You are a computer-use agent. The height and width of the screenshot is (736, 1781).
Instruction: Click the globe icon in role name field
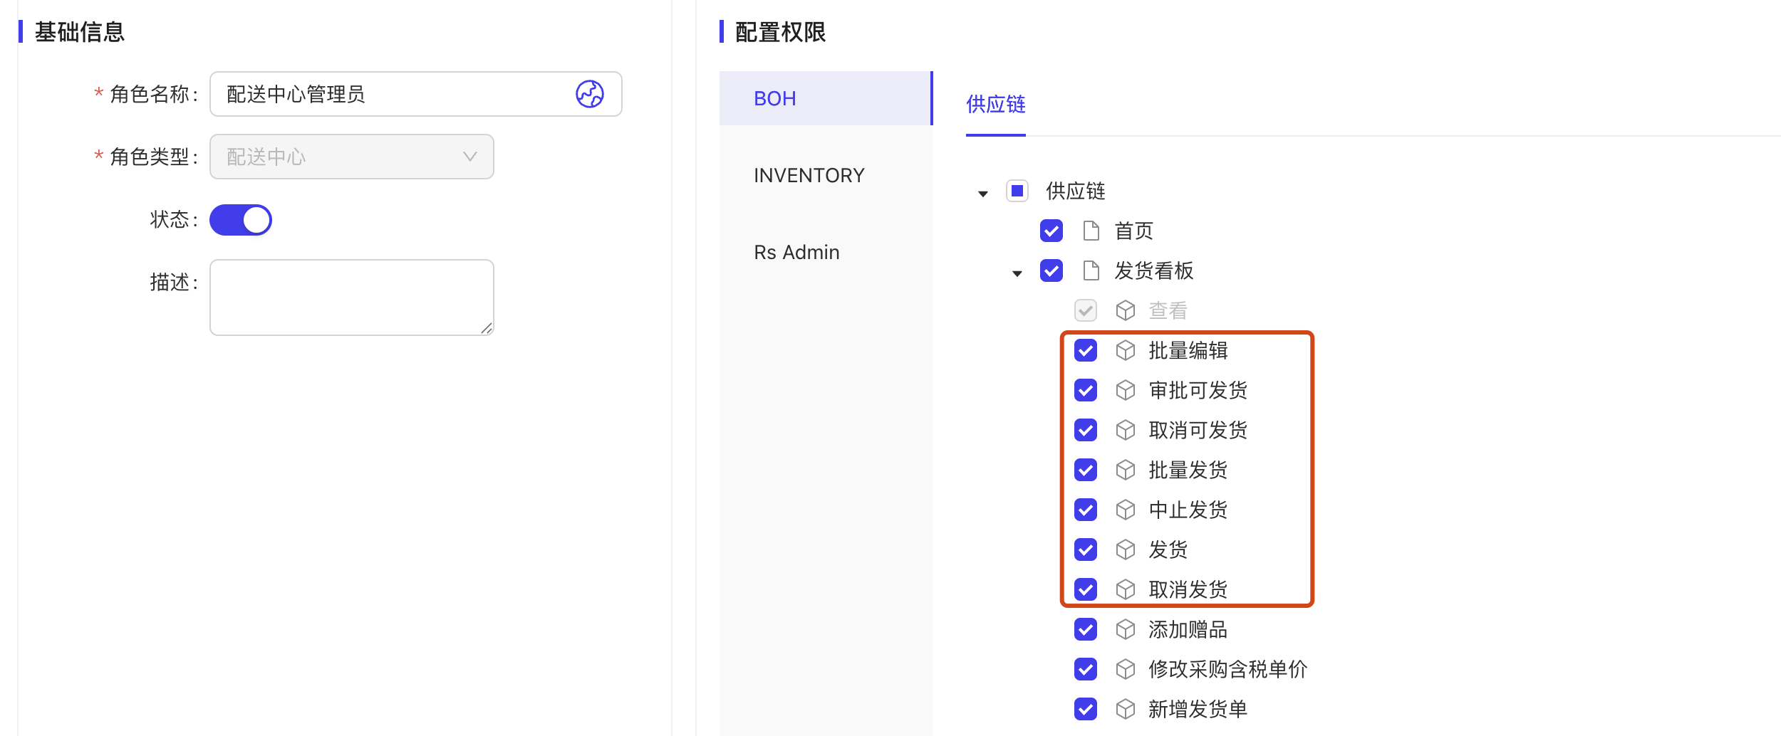pos(589,94)
